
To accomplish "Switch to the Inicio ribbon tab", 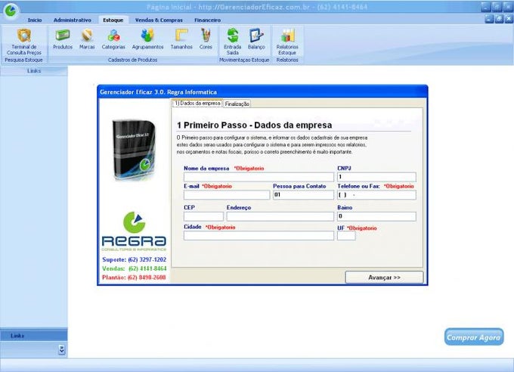I will 35,20.
